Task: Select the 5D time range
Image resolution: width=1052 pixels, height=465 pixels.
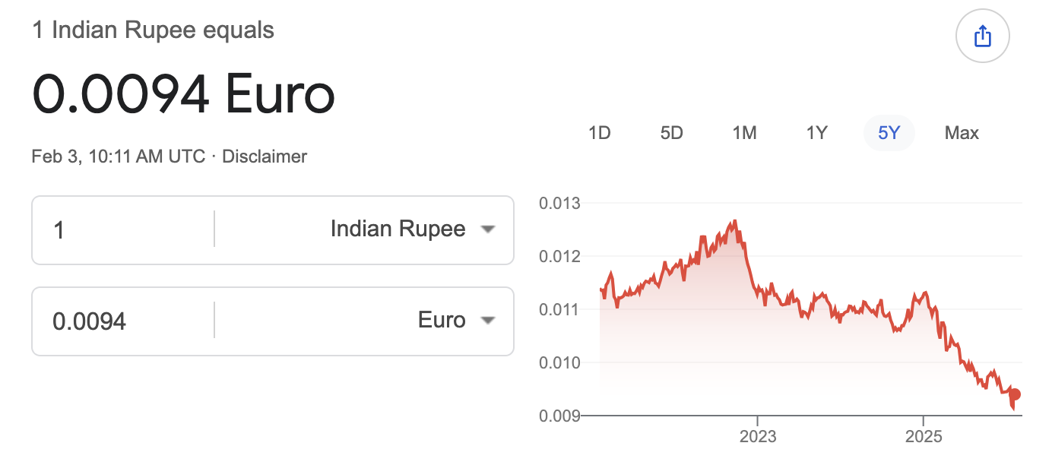Action: coord(671,133)
